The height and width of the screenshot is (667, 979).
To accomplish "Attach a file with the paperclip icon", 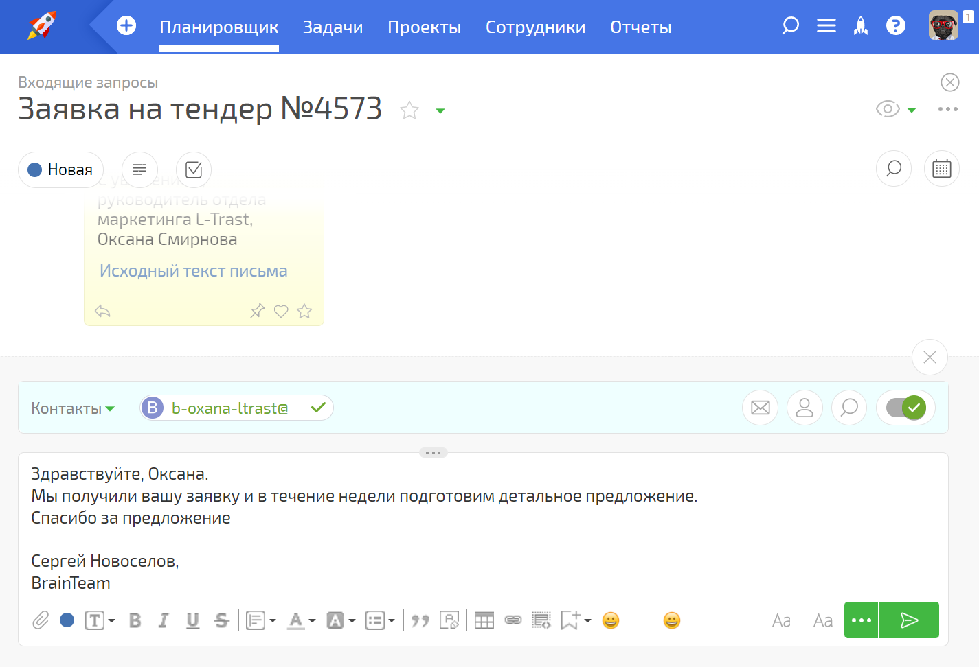I will click(41, 620).
